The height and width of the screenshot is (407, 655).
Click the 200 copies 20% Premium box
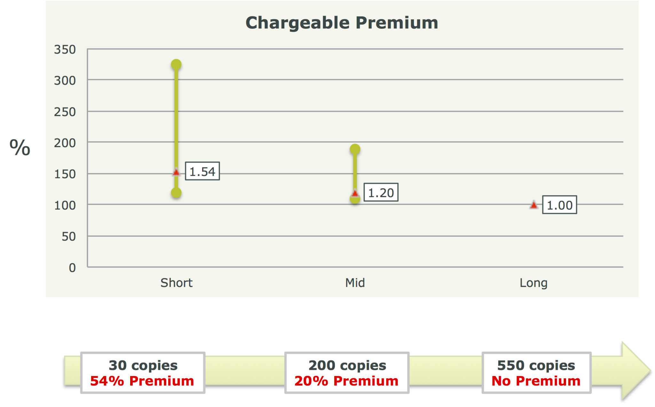point(347,373)
